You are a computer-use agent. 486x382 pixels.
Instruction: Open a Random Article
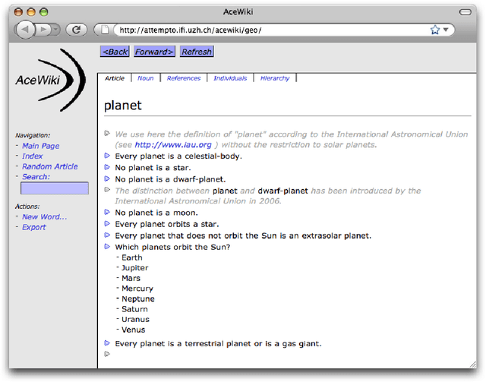pyautogui.click(x=50, y=166)
